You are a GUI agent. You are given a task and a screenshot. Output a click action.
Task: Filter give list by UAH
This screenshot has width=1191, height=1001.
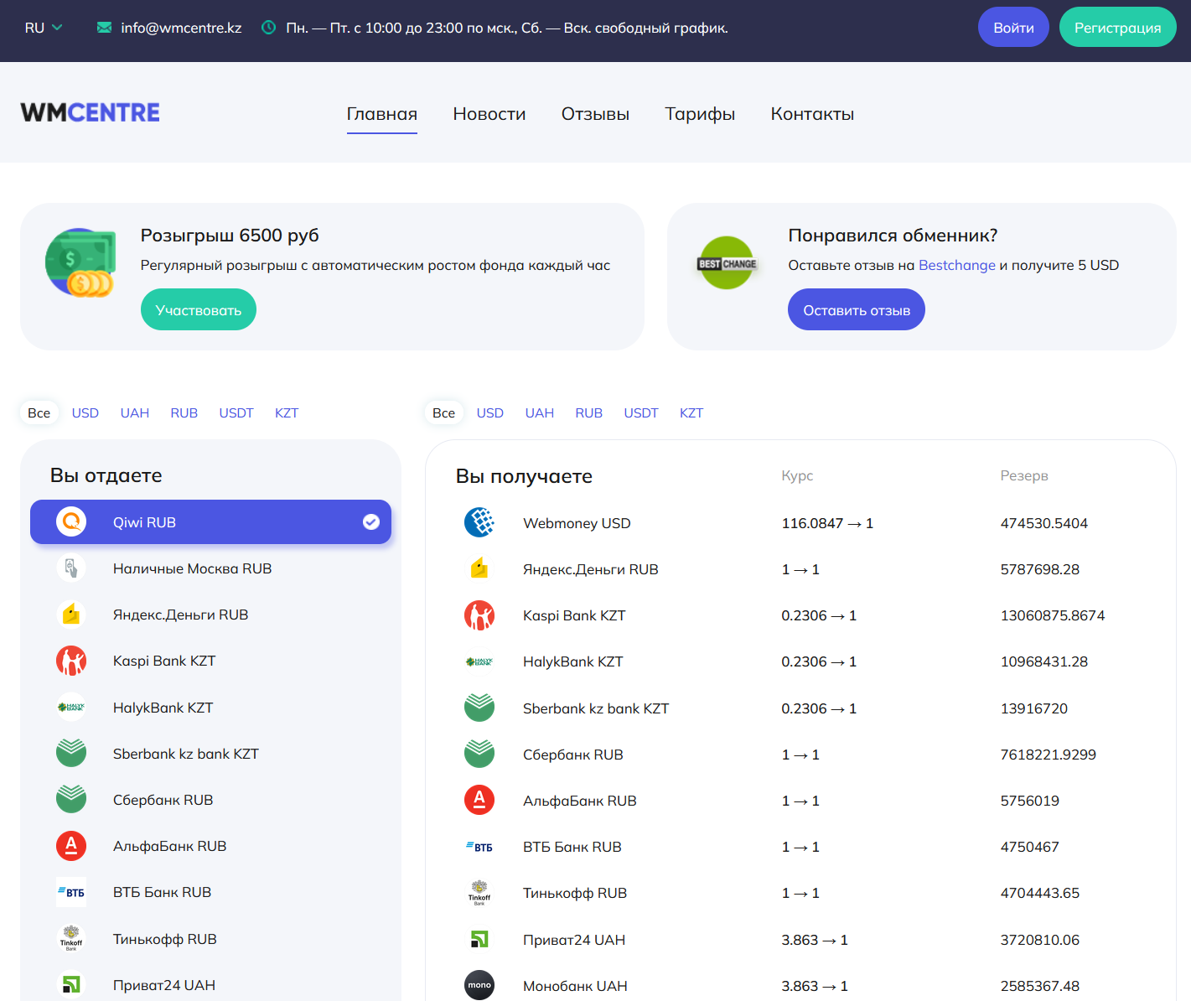135,412
